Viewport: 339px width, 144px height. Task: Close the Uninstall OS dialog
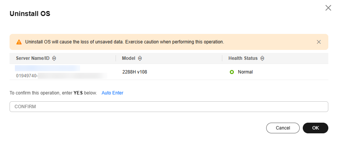coord(328,8)
